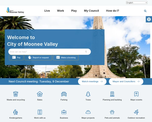Screen dimensions: 152x122
Task: Click the Planning and building icon
Action: (112, 94)
